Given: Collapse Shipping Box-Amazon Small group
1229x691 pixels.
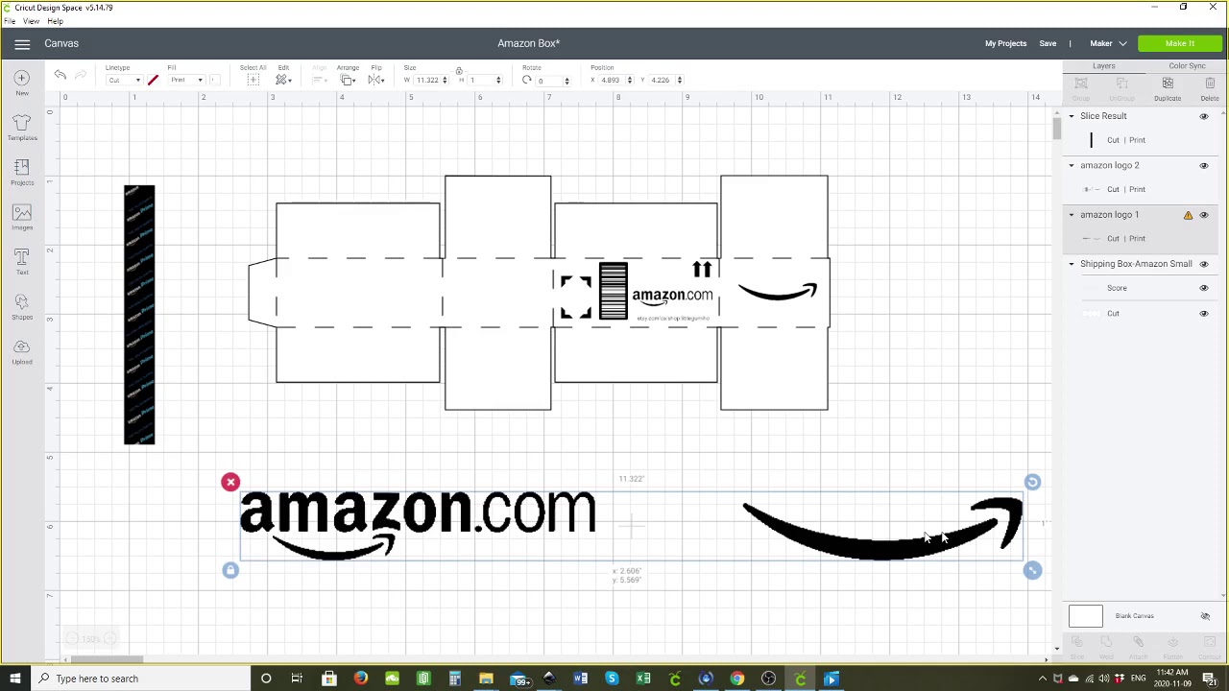Looking at the screenshot, I should click(1072, 264).
